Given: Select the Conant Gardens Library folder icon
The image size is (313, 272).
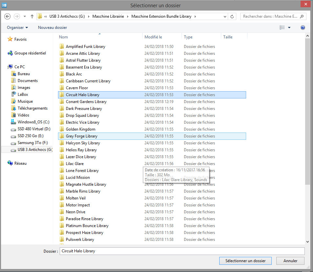Looking at the screenshot, I should (x=62, y=101).
